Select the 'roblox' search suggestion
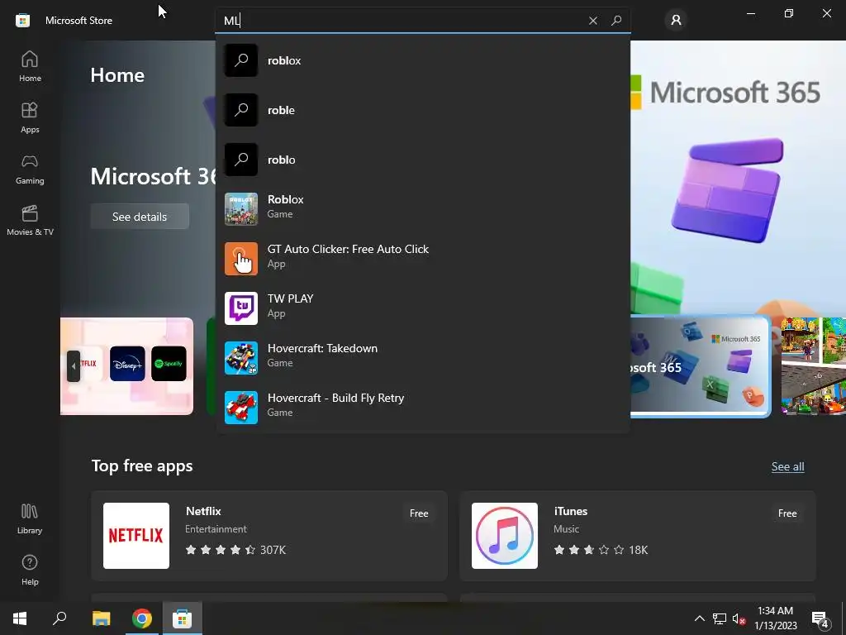846x635 pixels. (422, 60)
